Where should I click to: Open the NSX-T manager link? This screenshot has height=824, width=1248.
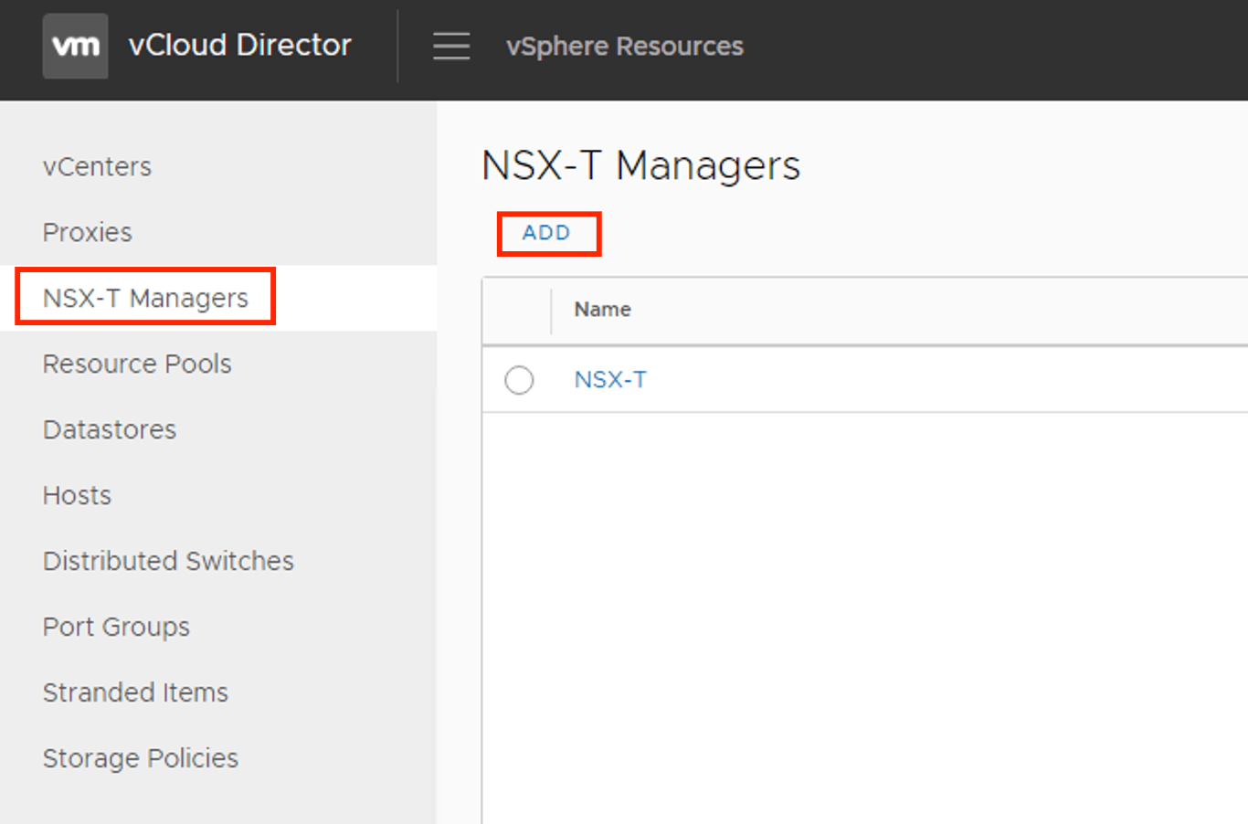pos(610,380)
